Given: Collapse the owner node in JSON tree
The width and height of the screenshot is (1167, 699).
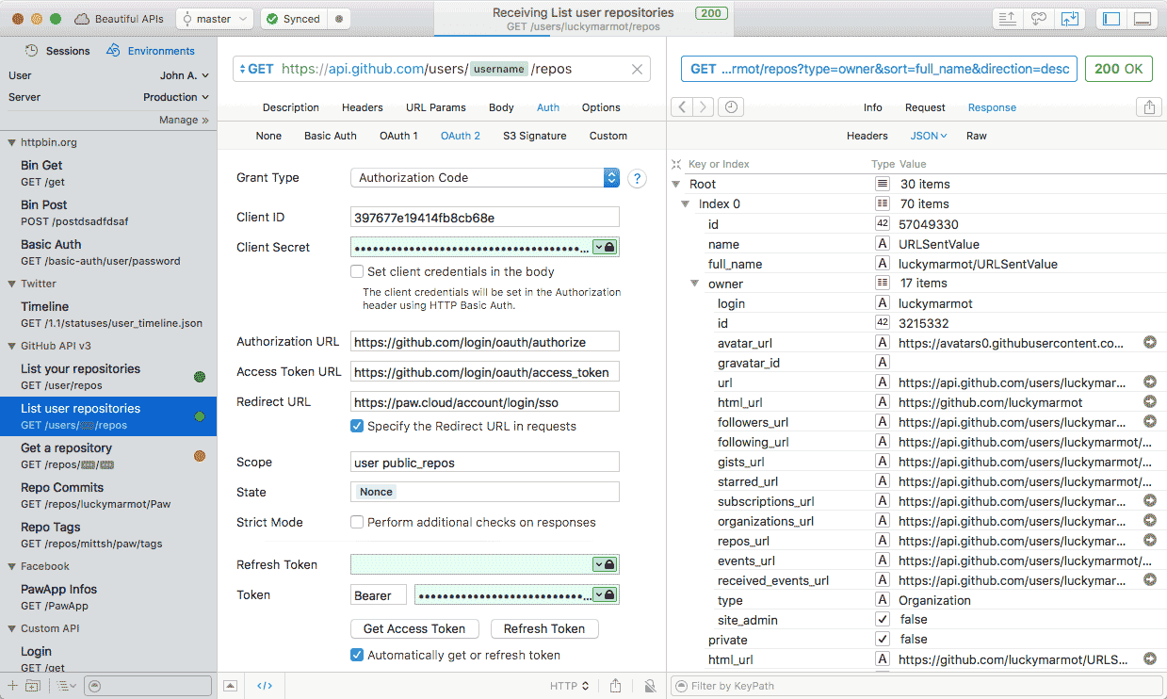Looking at the screenshot, I should coord(696,284).
